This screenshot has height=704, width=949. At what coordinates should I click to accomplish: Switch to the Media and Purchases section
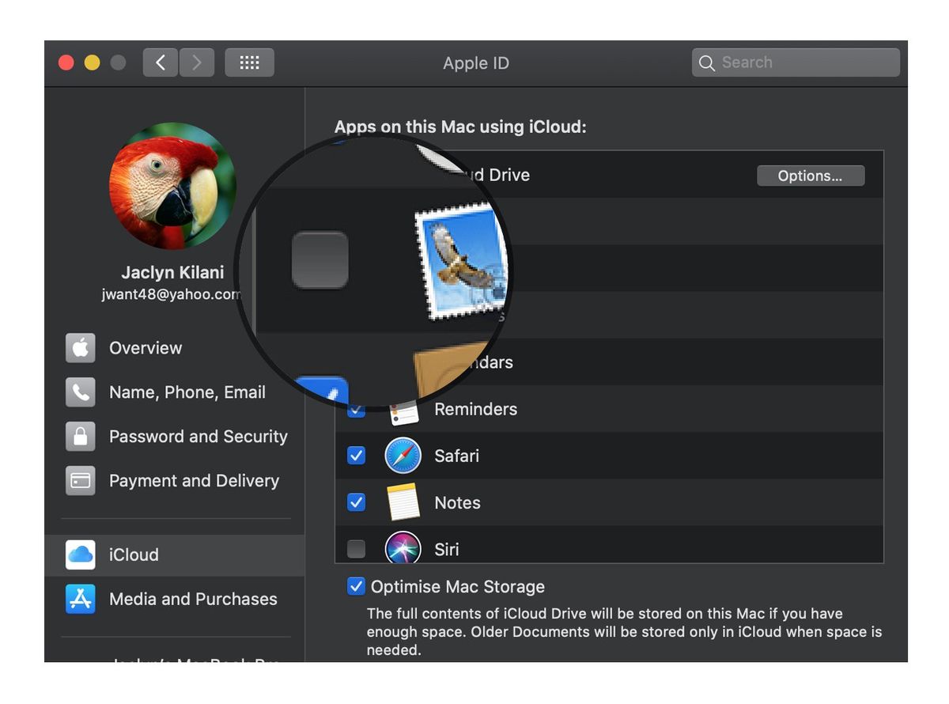point(193,599)
